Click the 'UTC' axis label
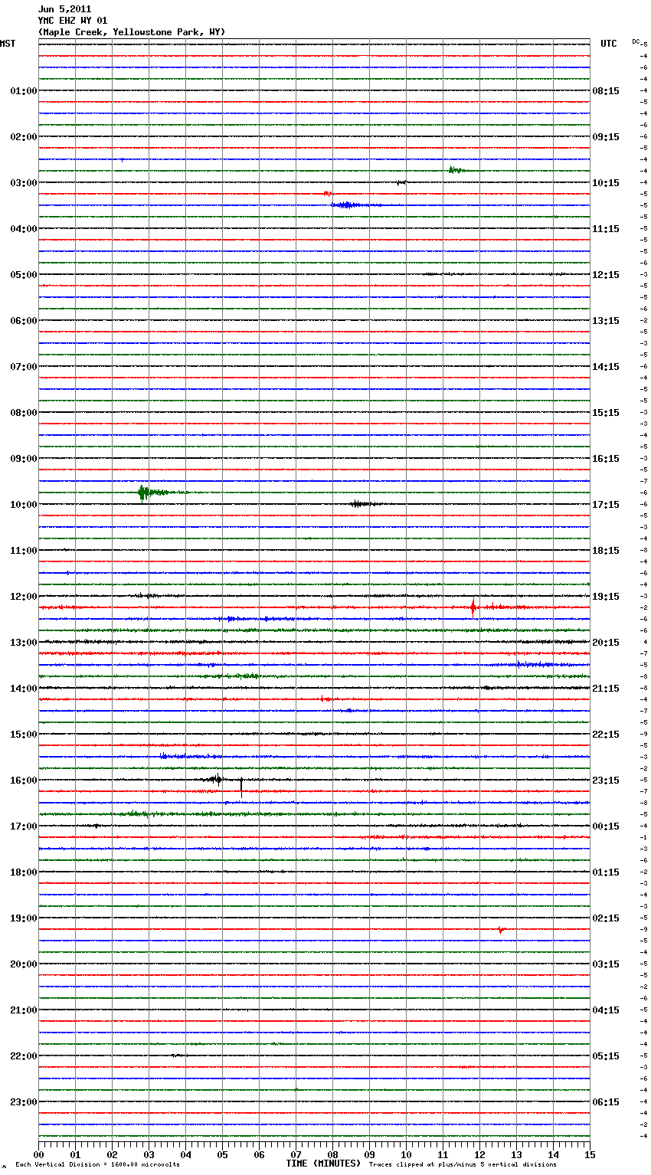Screen dimensions: 651x1175 [x=609, y=44]
